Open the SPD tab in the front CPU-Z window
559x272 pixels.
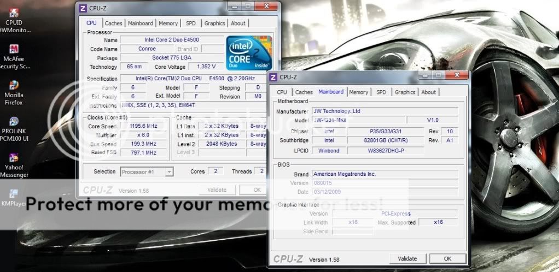[x=381, y=92]
